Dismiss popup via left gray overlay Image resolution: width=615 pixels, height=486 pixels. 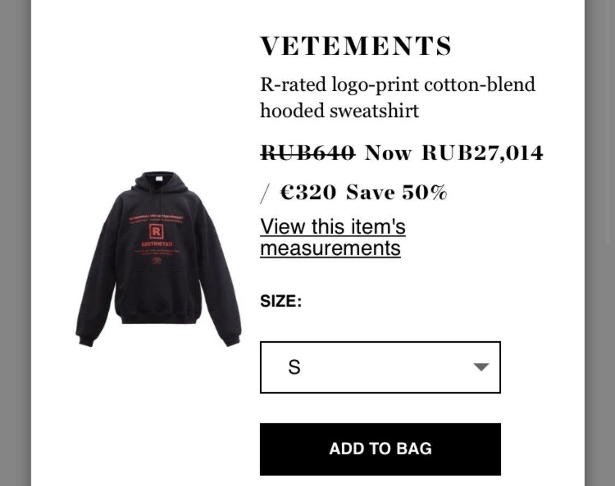[x=15, y=243]
